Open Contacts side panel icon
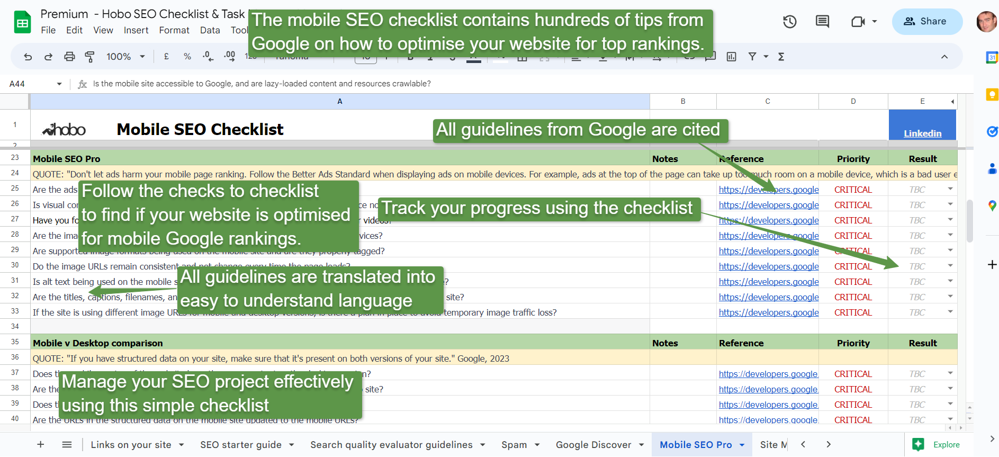 992,168
